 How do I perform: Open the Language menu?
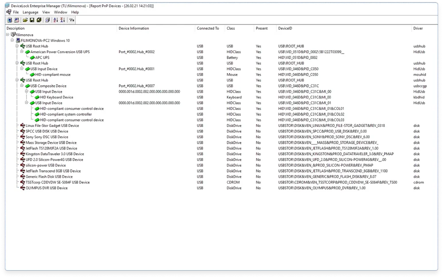pyautogui.click(x=31, y=12)
